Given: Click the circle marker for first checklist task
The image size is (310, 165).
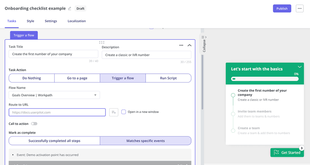Looking at the screenshot, I should 233,95.
